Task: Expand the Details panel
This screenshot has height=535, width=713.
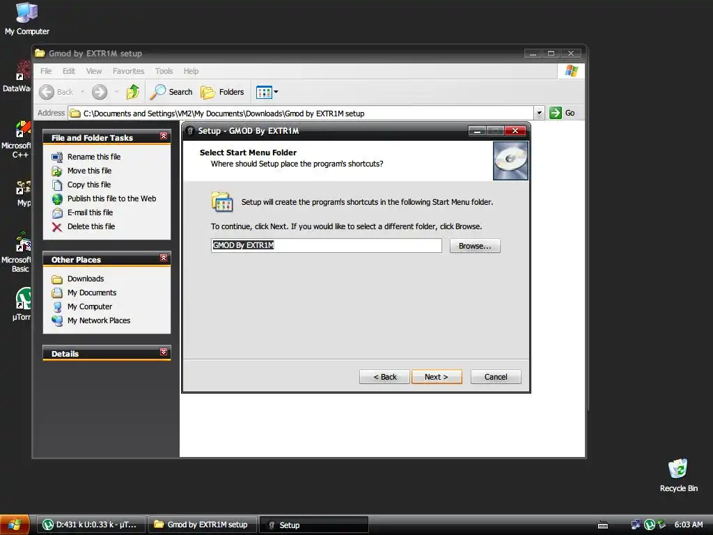Action: (164, 352)
